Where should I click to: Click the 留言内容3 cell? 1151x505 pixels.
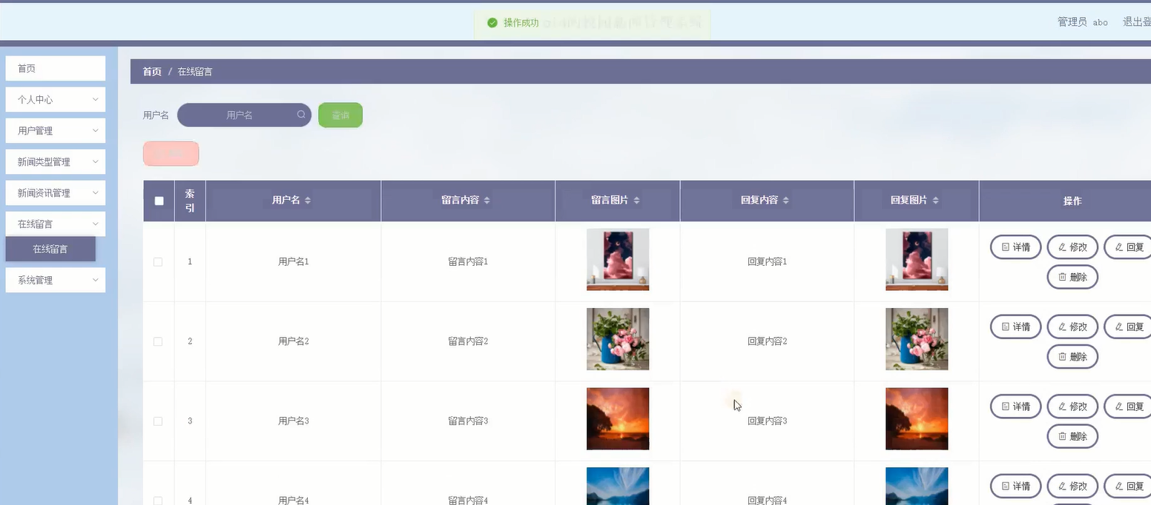(468, 421)
